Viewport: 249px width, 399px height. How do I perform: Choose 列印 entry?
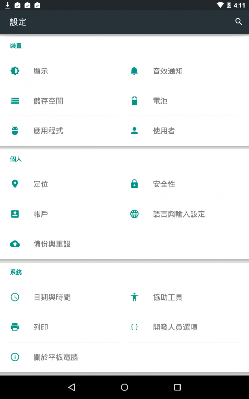[x=63, y=327]
